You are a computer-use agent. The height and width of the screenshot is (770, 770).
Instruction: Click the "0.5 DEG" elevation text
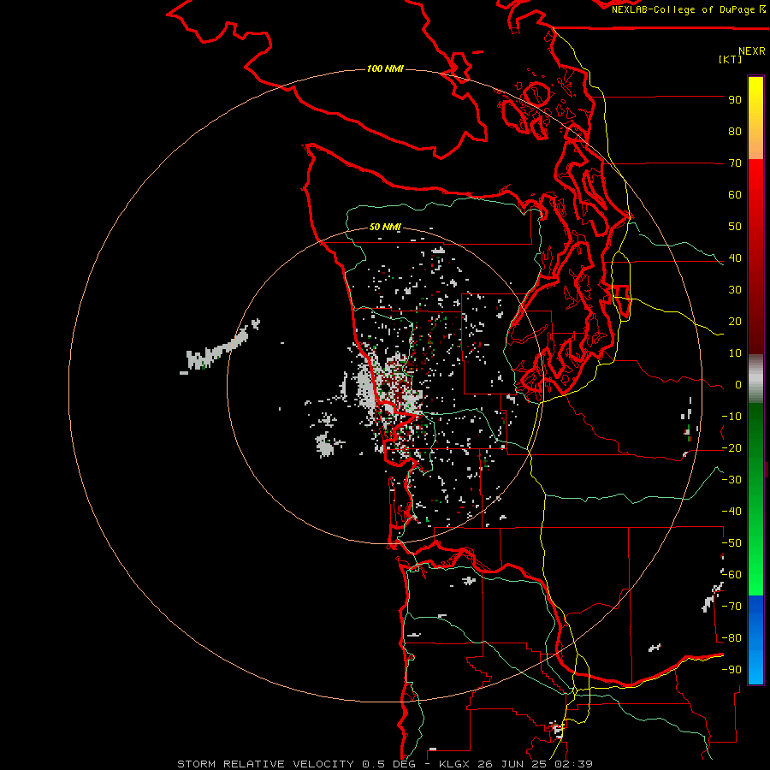pos(389,764)
